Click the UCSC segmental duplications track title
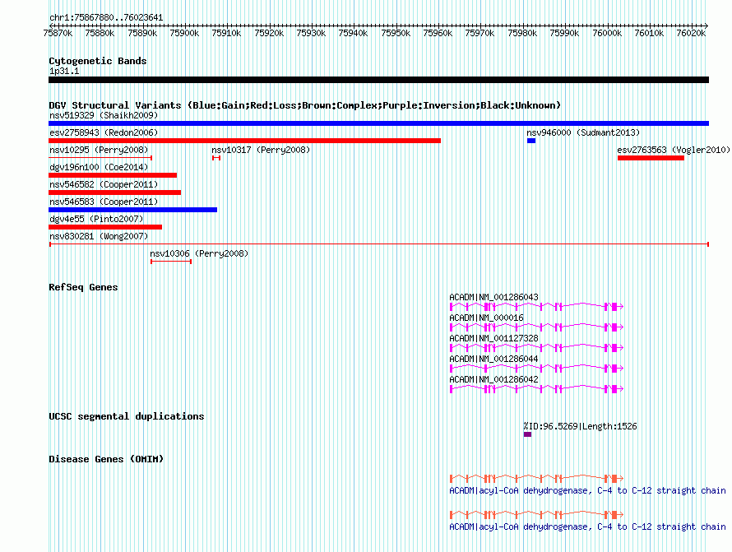The width and height of the screenshot is (732, 552). pyautogui.click(x=127, y=416)
